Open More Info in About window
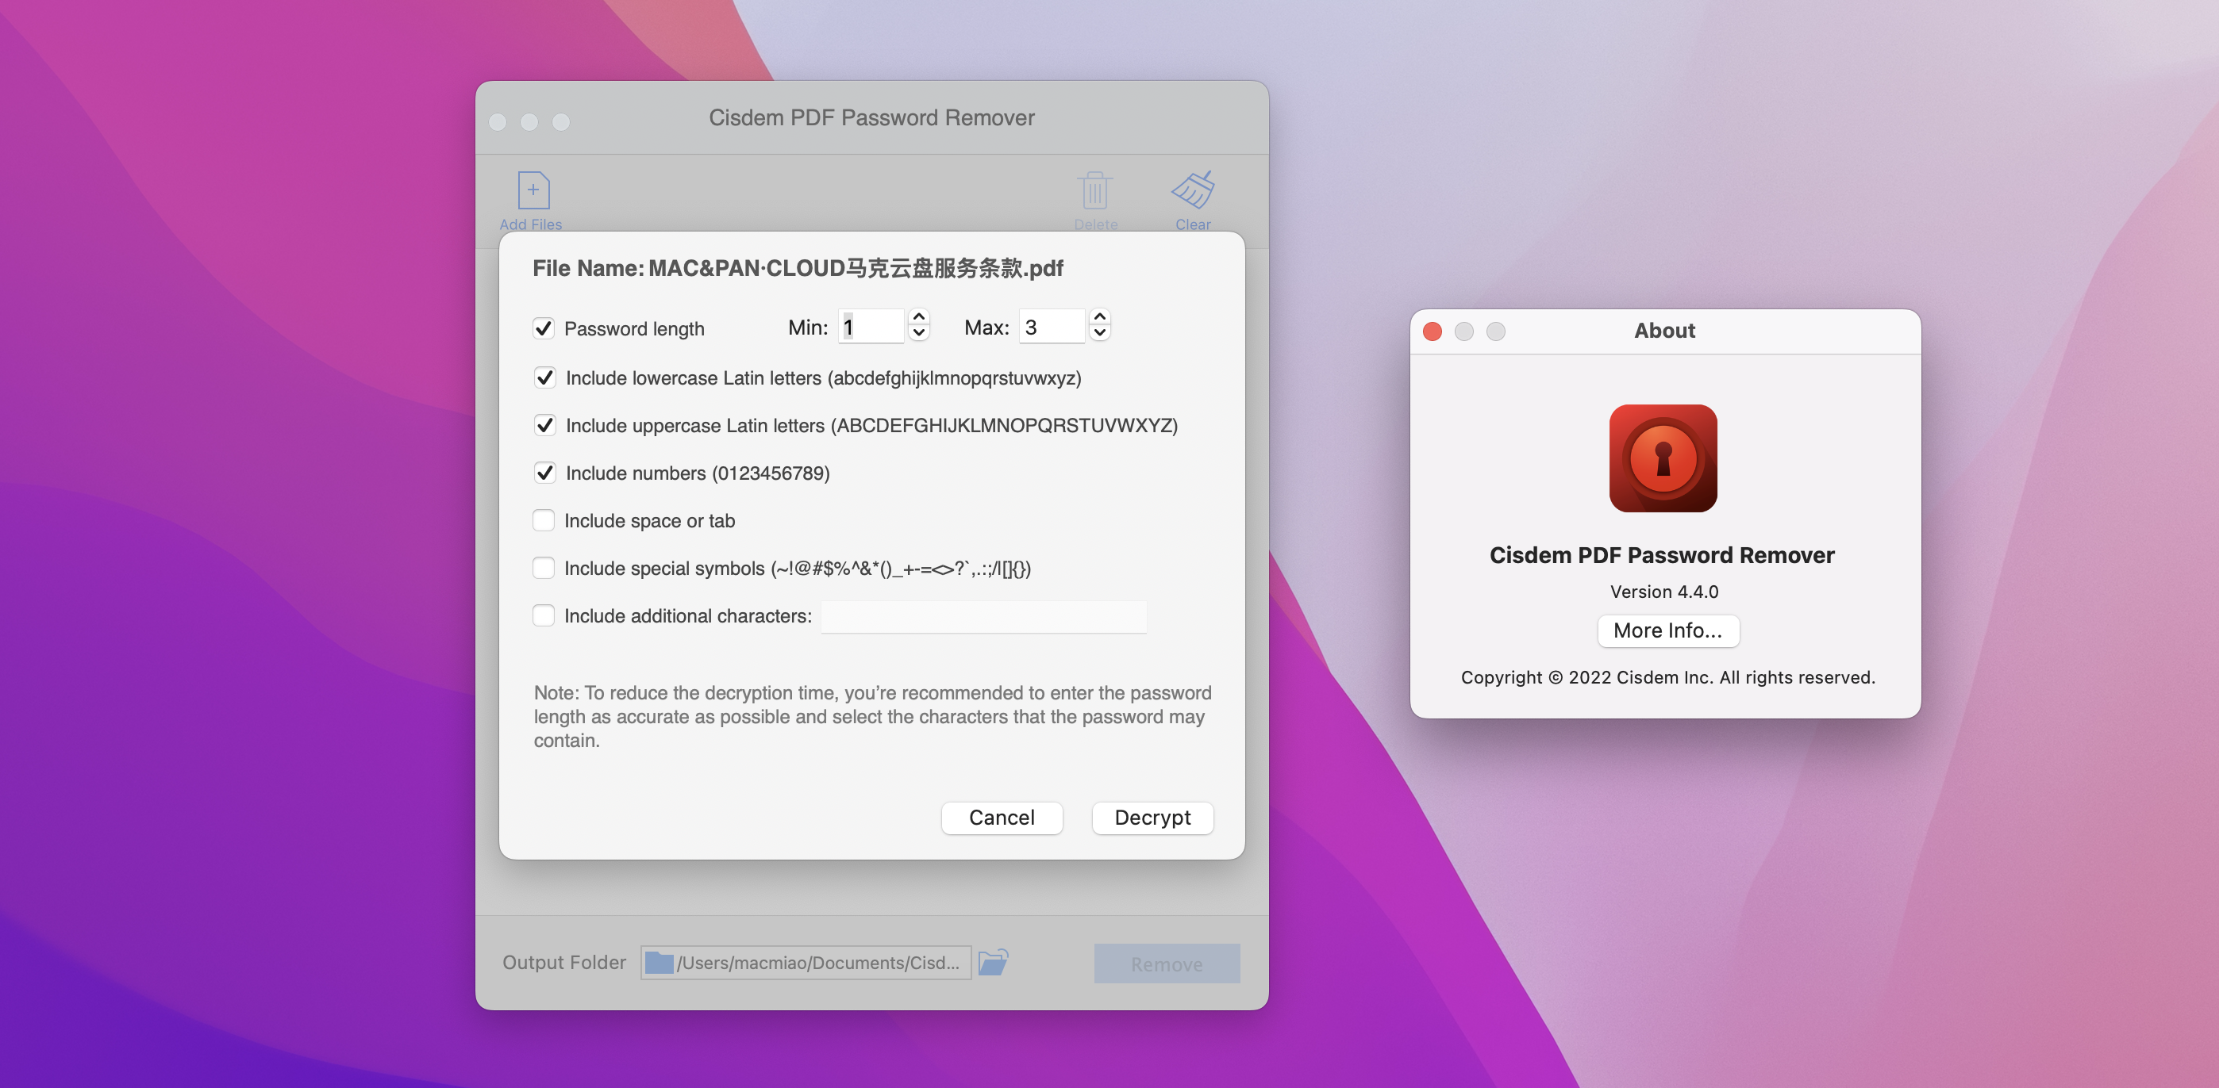 [x=1667, y=630]
